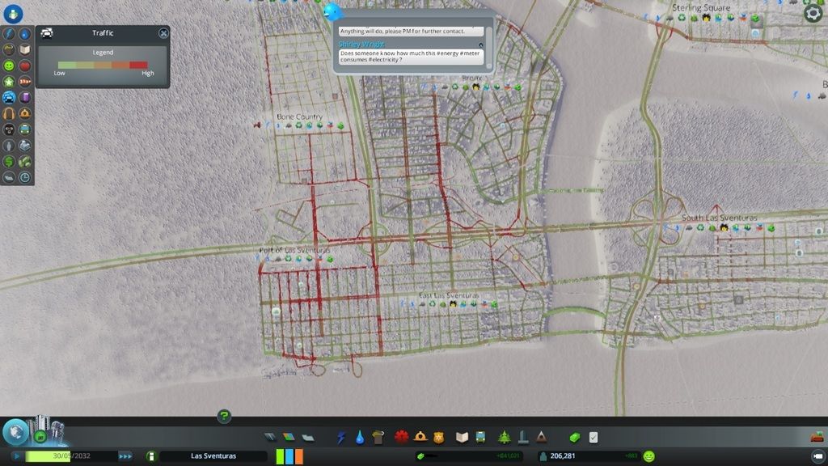Select the Noise Pollution headphones view
The width and height of the screenshot is (828, 466).
(x=9, y=113)
